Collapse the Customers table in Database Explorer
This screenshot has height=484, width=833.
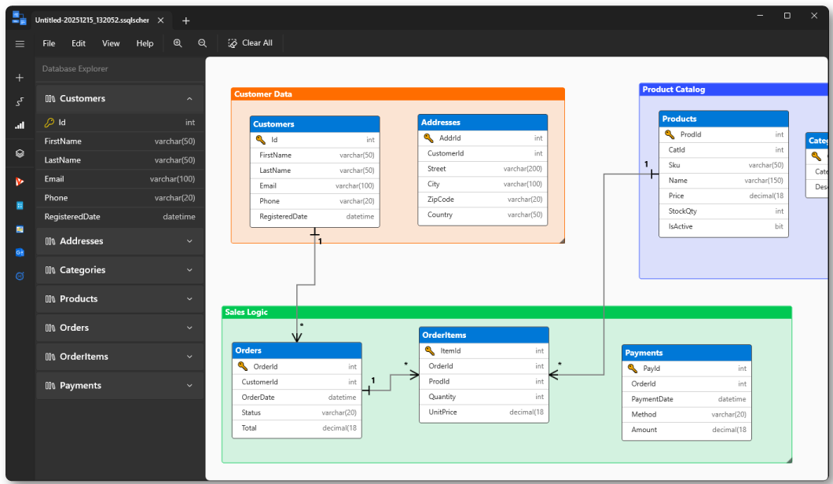click(189, 98)
